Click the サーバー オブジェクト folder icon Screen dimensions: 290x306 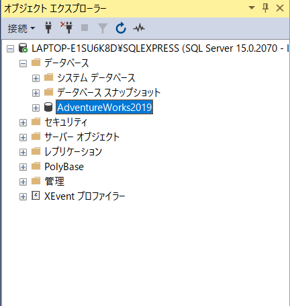point(36,137)
